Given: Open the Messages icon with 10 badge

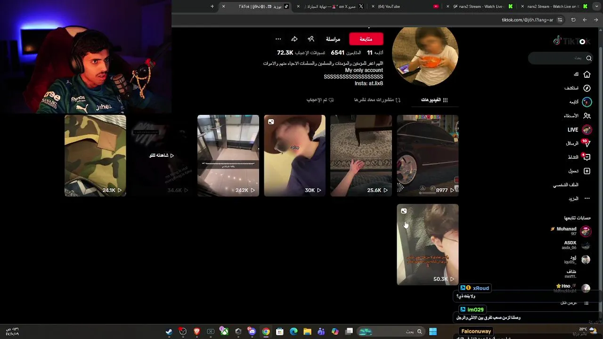Looking at the screenshot, I should (x=587, y=143).
